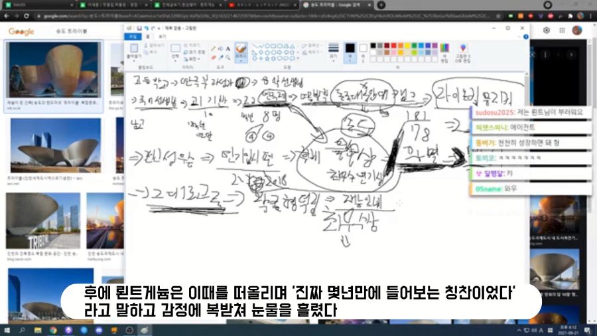Click the Chrome extensions puzzle icon
597x336 pixels.
pos(570,16)
